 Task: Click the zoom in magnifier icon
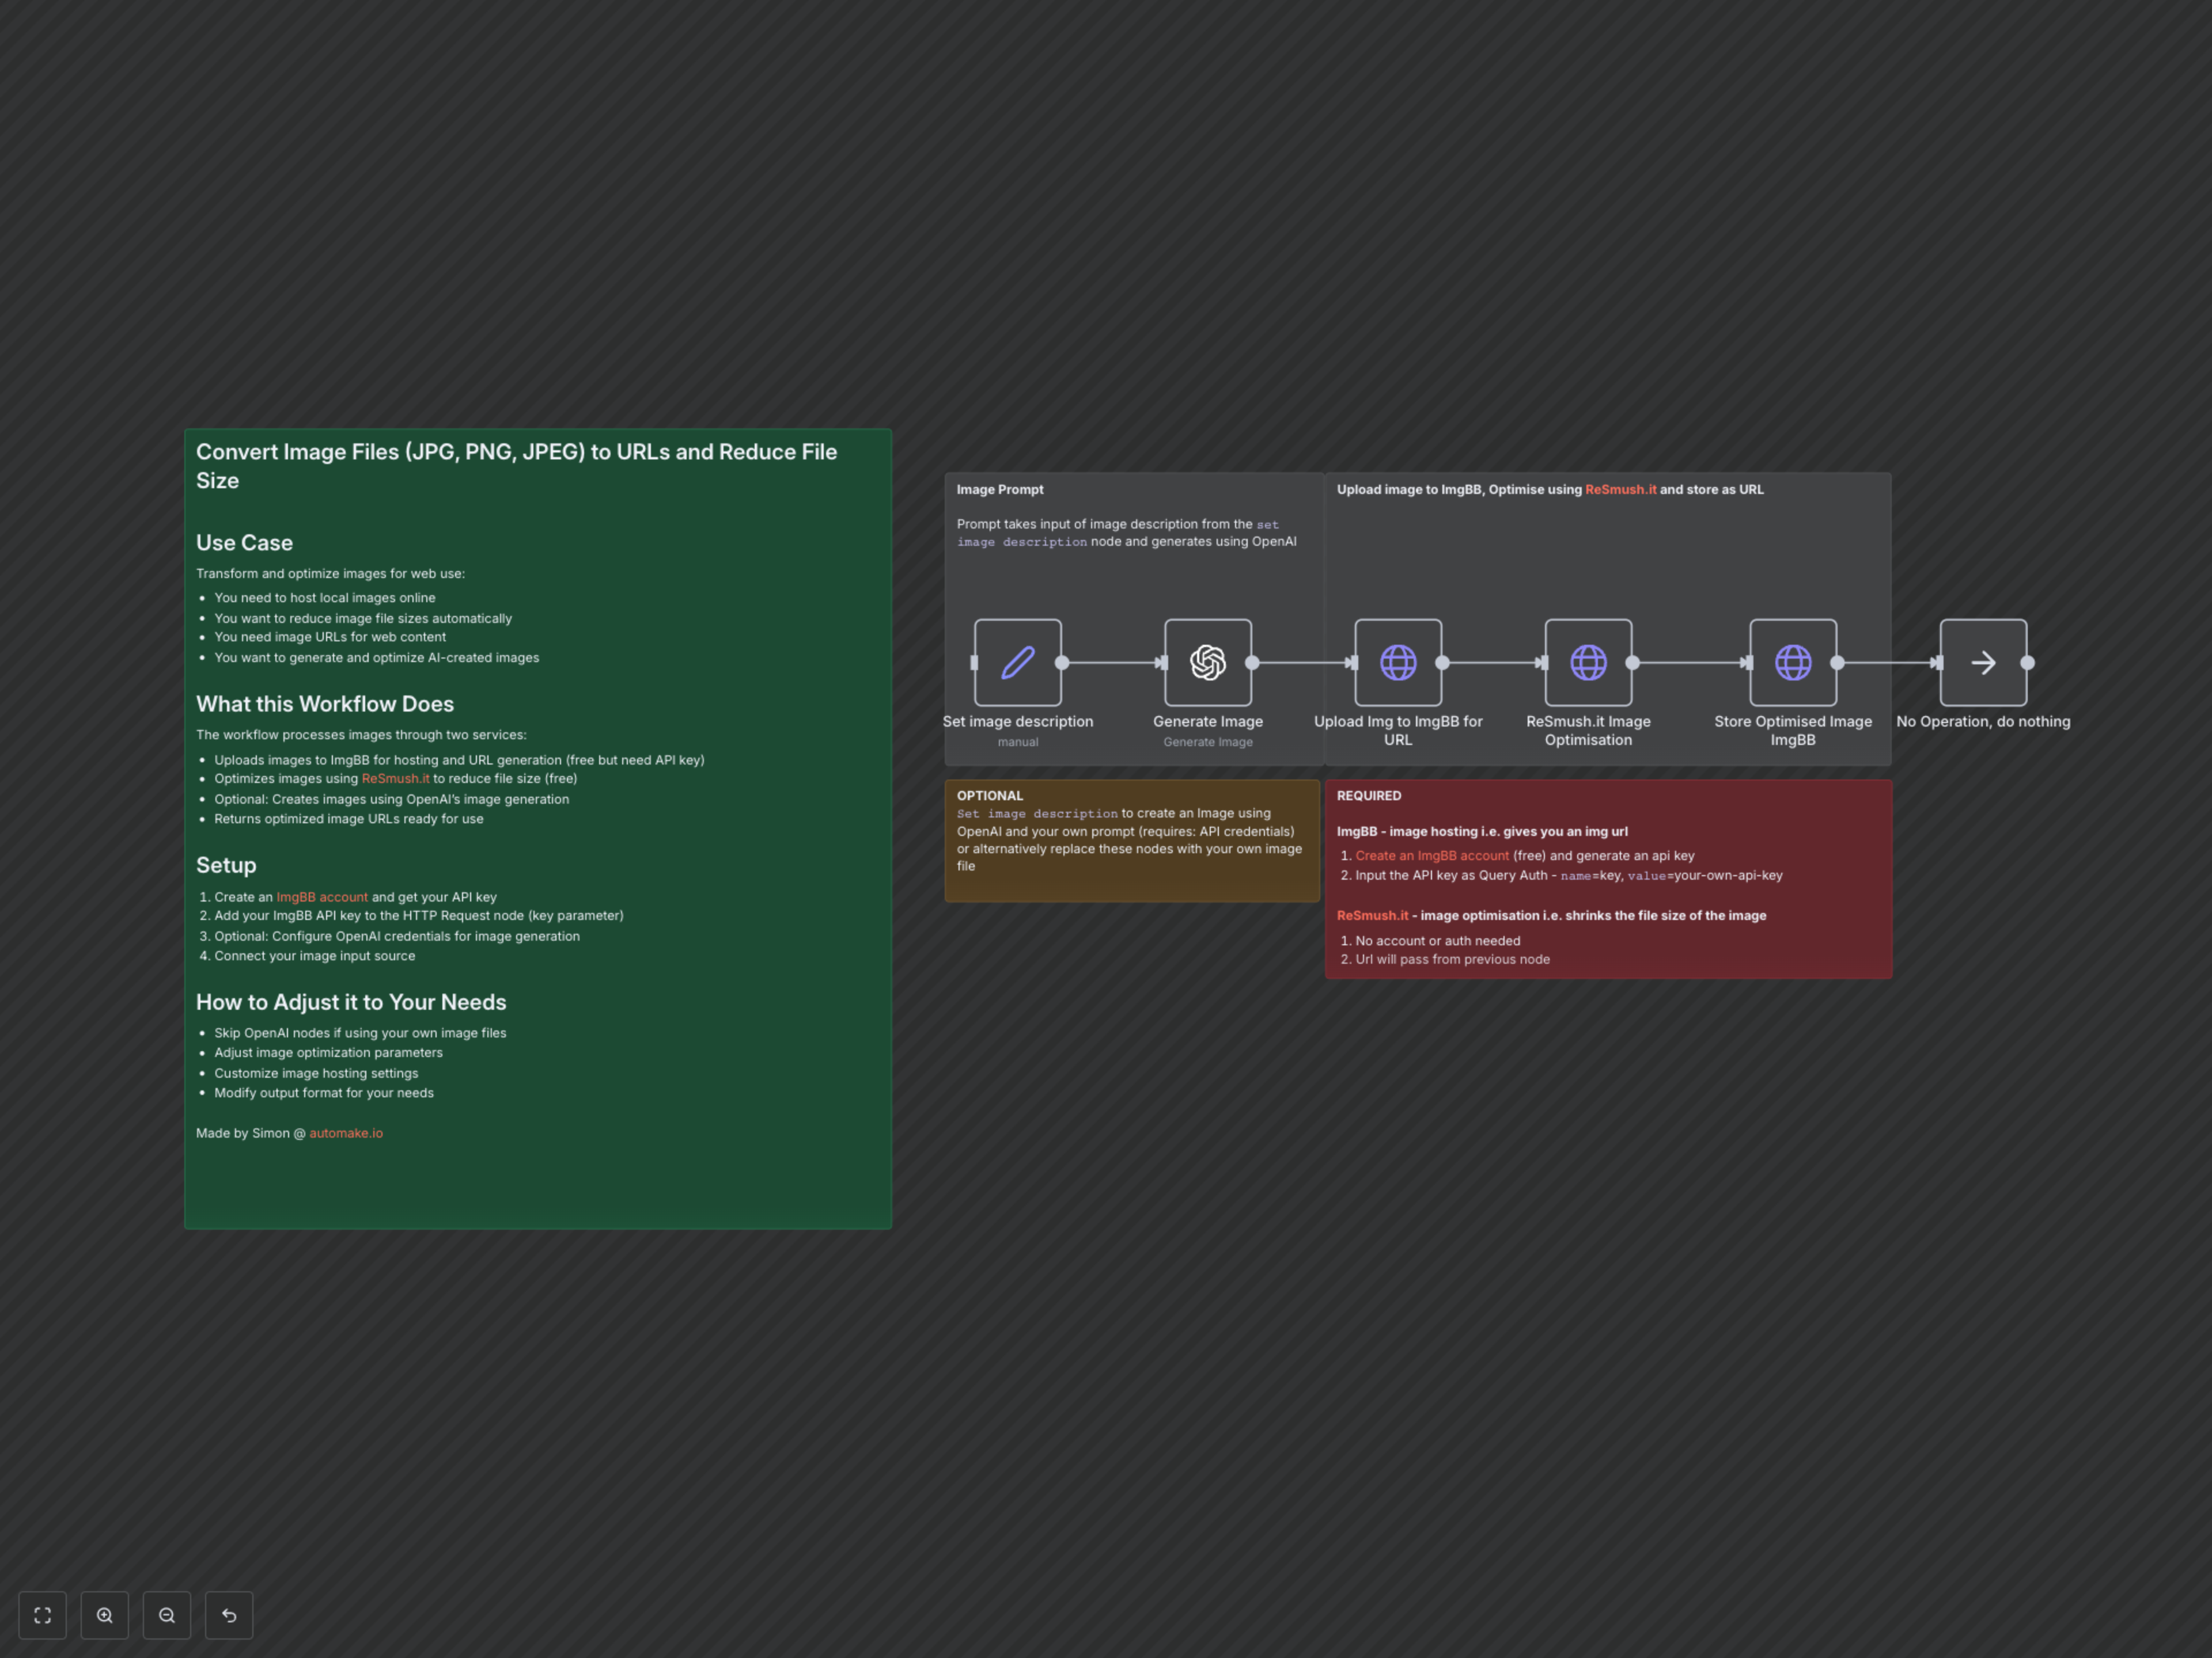105,1615
